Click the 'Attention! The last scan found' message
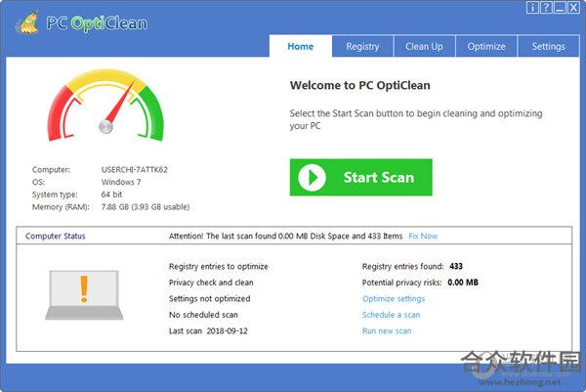Viewport: 586px width, 392px height. pyautogui.click(x=285, y=236)
